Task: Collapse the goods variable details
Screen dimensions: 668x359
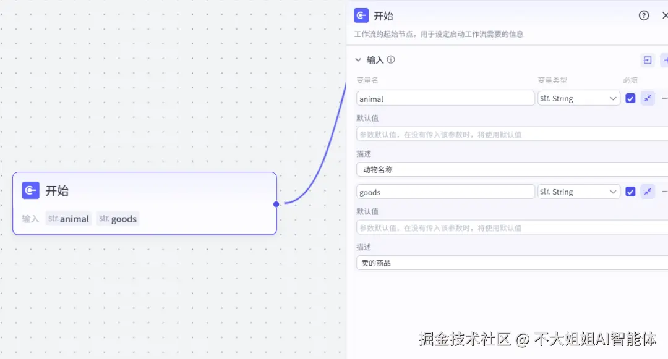Action: click(x=648, y=192)
